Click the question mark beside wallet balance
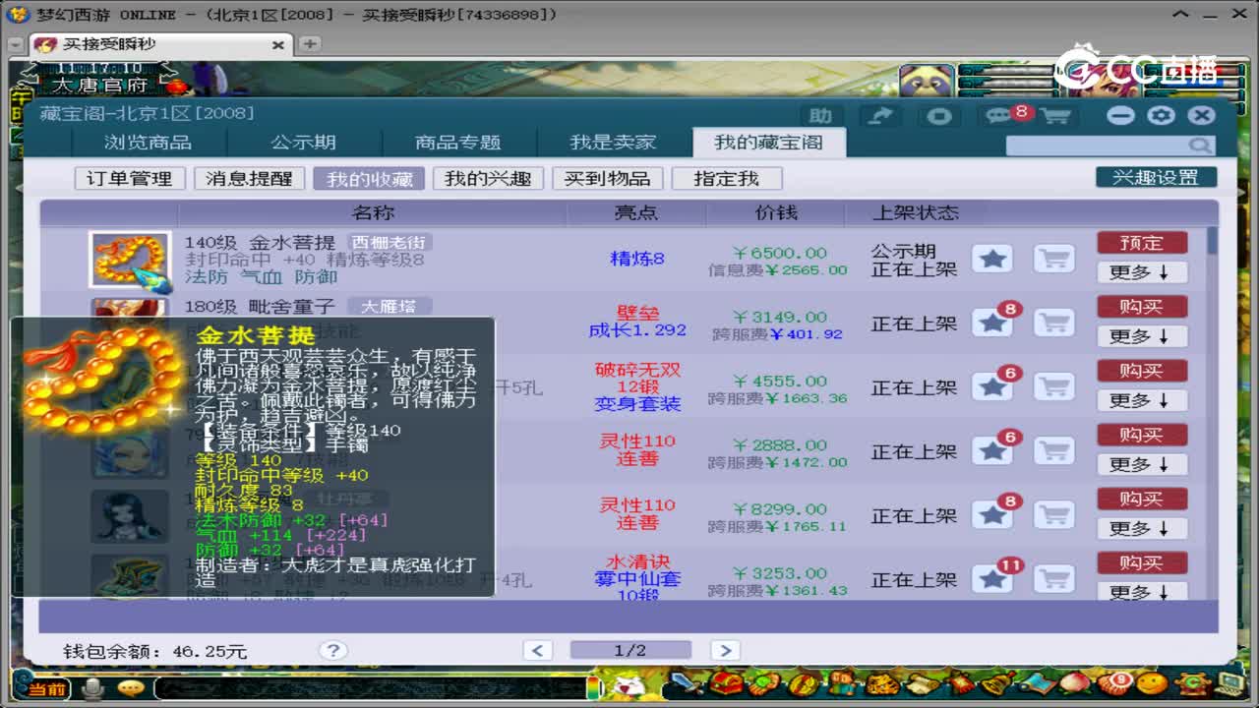Image resolution: width=1259 pixels, height=708 pixels. coord(332,650)
